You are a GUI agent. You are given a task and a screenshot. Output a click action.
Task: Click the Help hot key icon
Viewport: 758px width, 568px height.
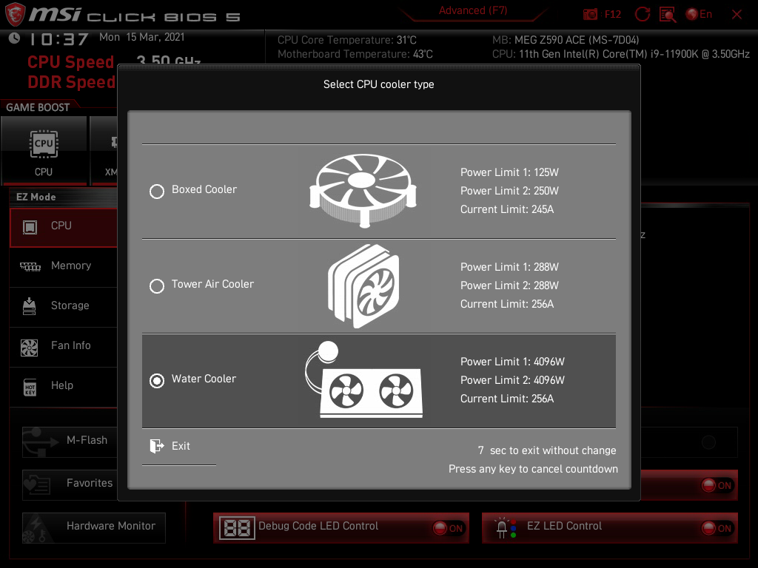[30, 387]
